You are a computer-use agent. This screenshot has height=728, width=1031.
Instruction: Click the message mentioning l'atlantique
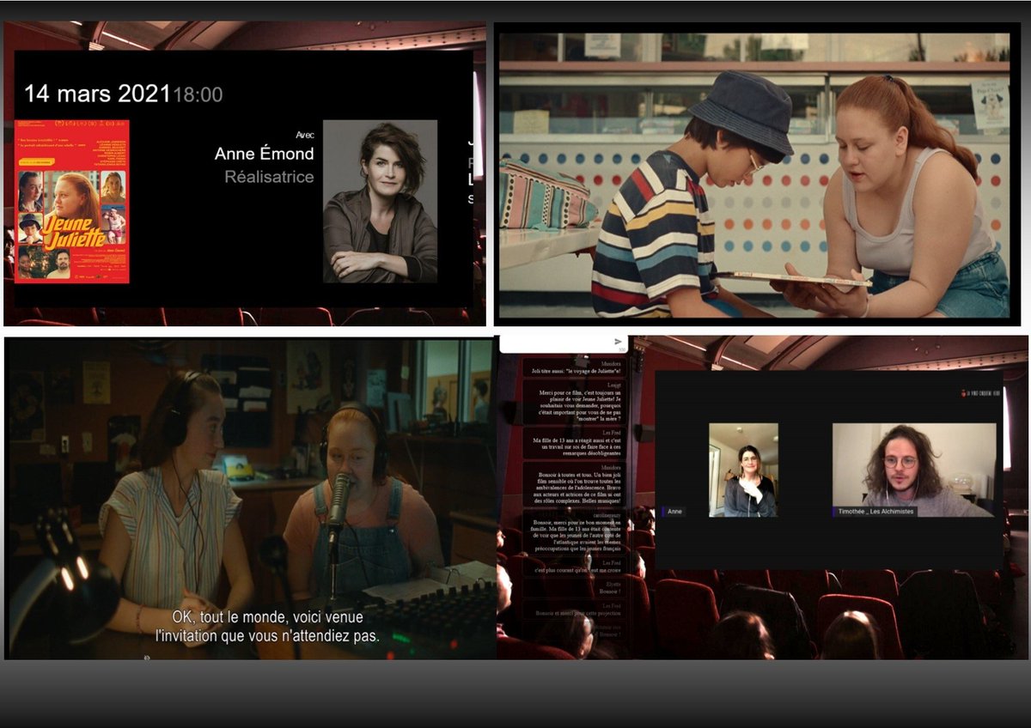click(x=576, y=532)
